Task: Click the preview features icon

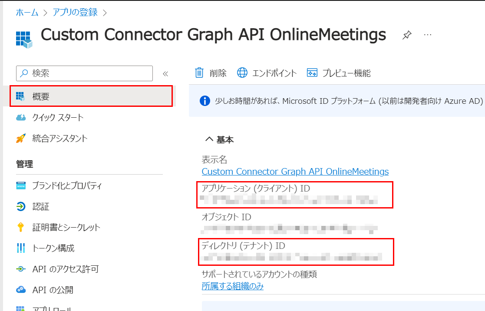Action: tap(312, 73)
